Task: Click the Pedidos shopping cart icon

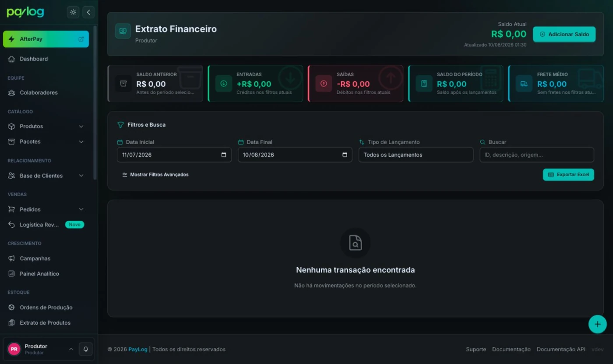Action: coord(11,209)
